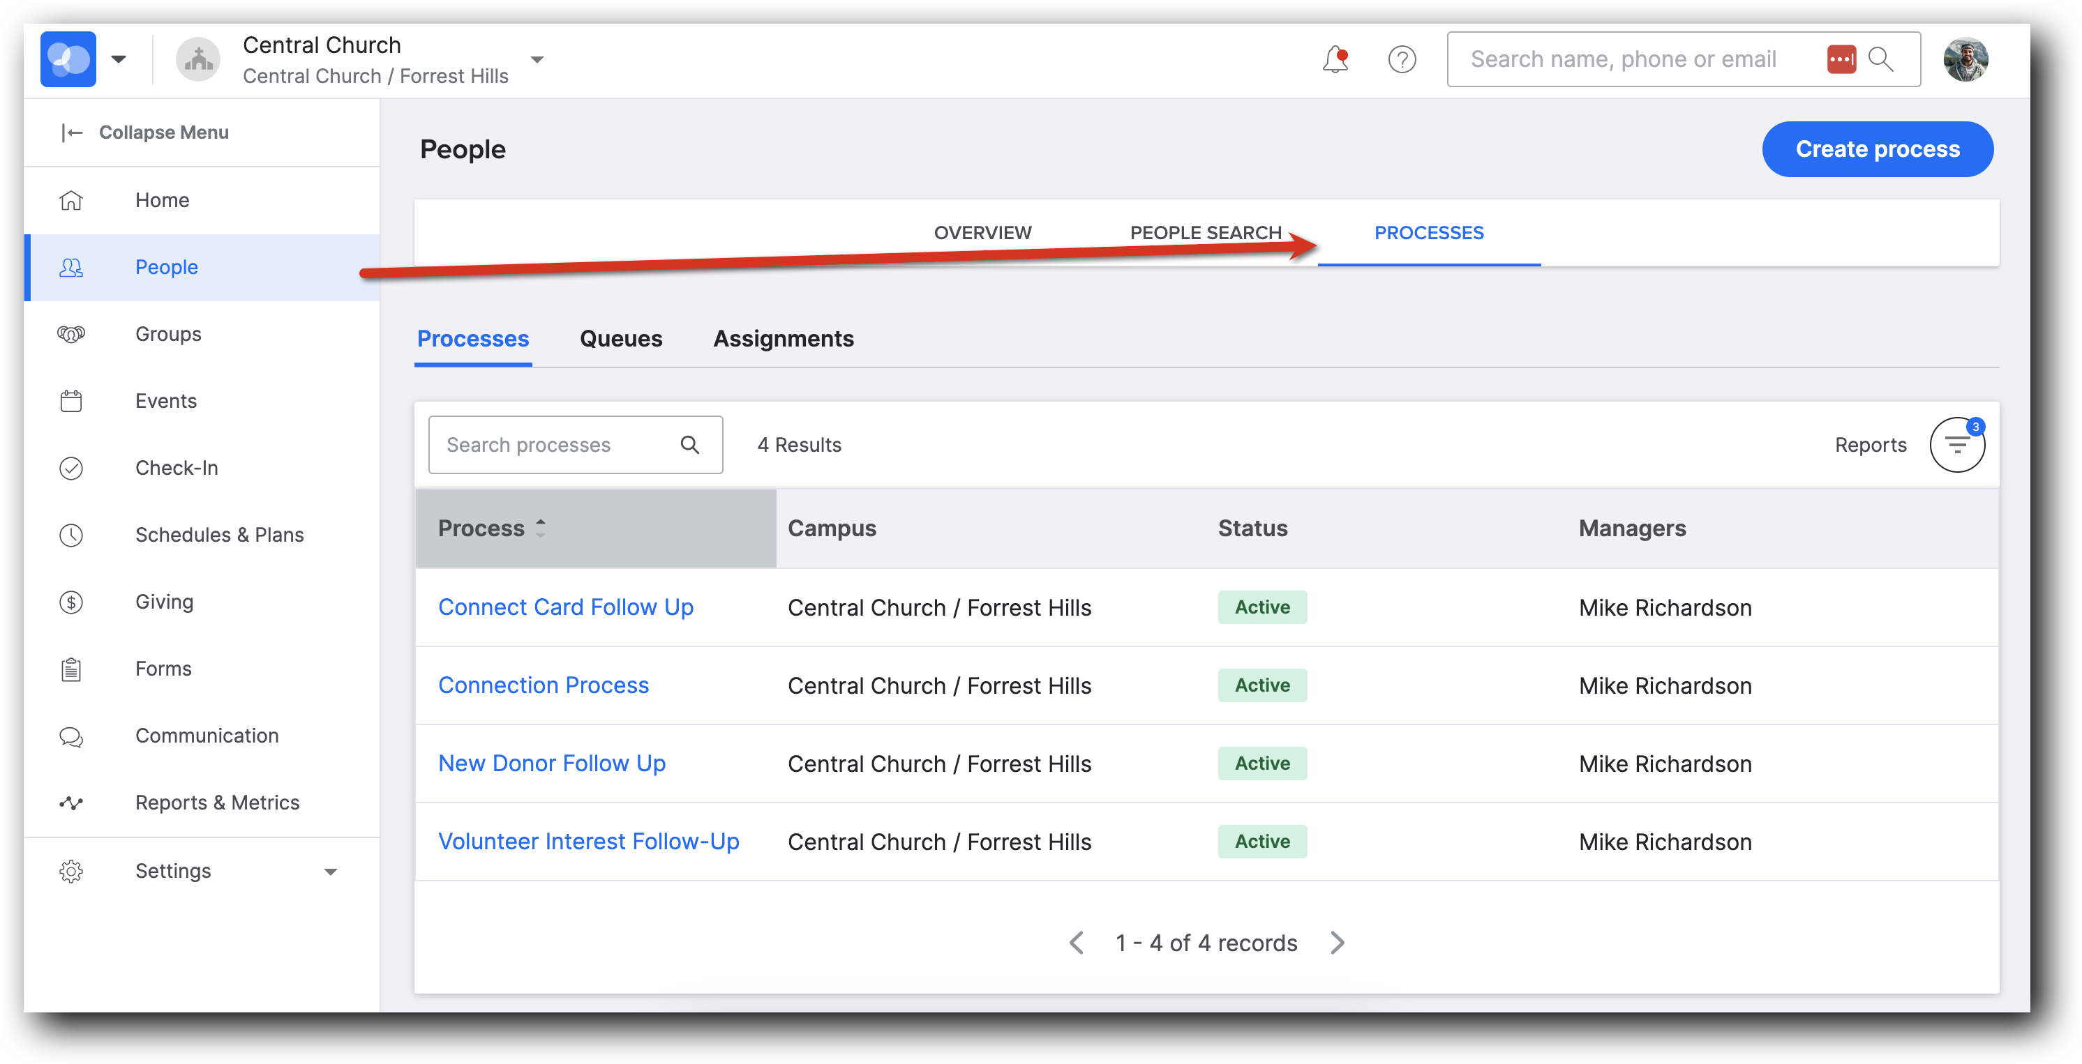Collapse the side menu

pyautogui.click(x=147, y=132)
